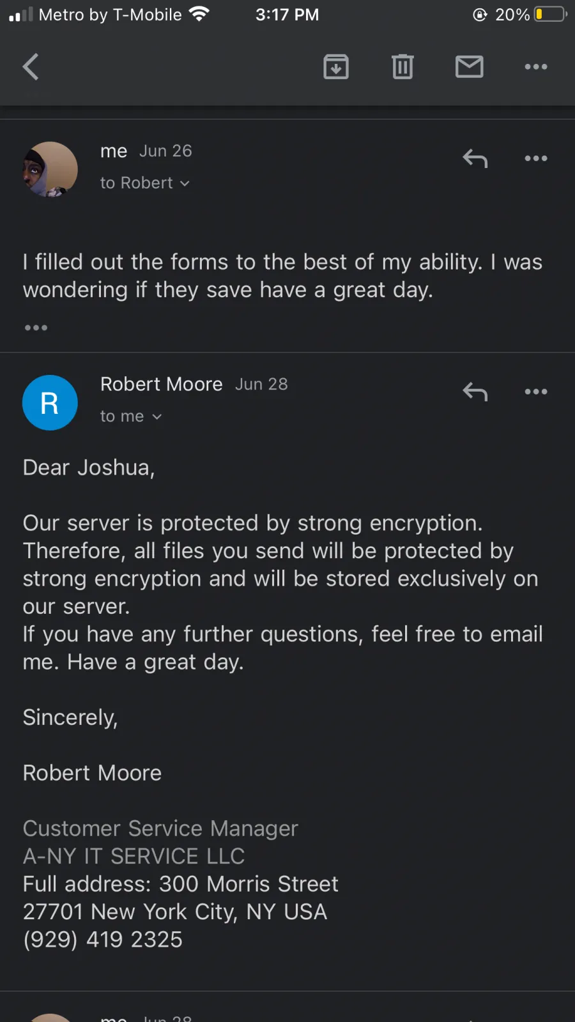Open top toolbar more options menu
The height and width of the screenshot is (1022, 575).
535,66
